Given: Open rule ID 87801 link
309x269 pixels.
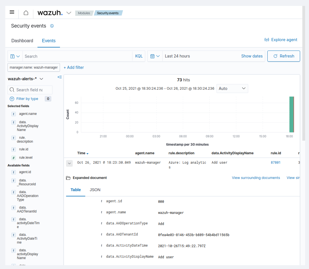Looking at the screenshot, I should tap(275, 163).
